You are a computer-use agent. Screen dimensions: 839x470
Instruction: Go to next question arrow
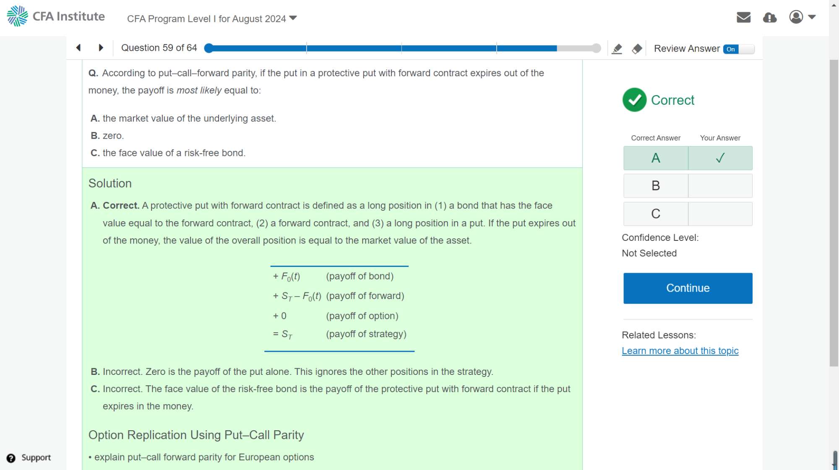(101, 48)
